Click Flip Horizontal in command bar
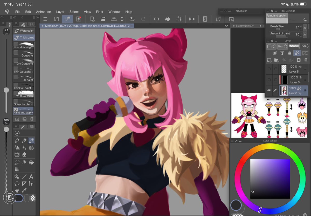 (x=192, y=19)
